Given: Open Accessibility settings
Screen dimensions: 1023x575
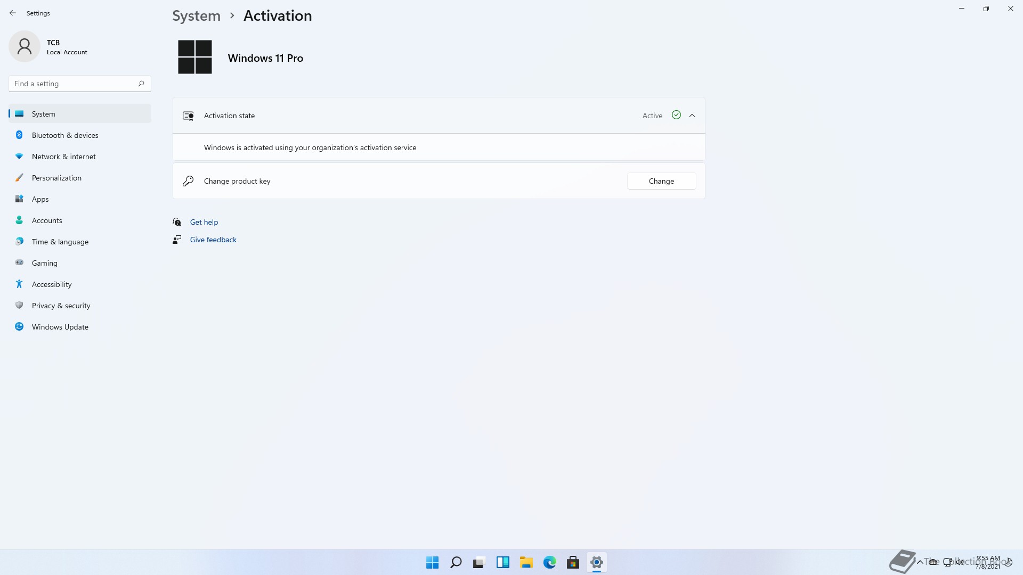Looking at the screenshot, I should point(80,284).
